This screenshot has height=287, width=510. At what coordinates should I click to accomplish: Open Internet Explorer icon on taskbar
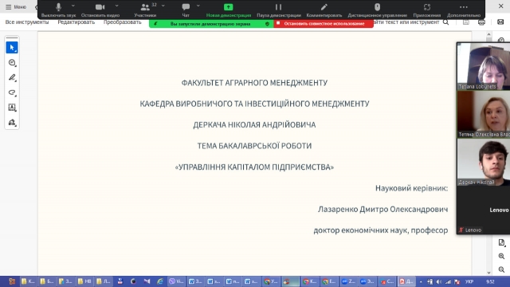tap(159, 281)
